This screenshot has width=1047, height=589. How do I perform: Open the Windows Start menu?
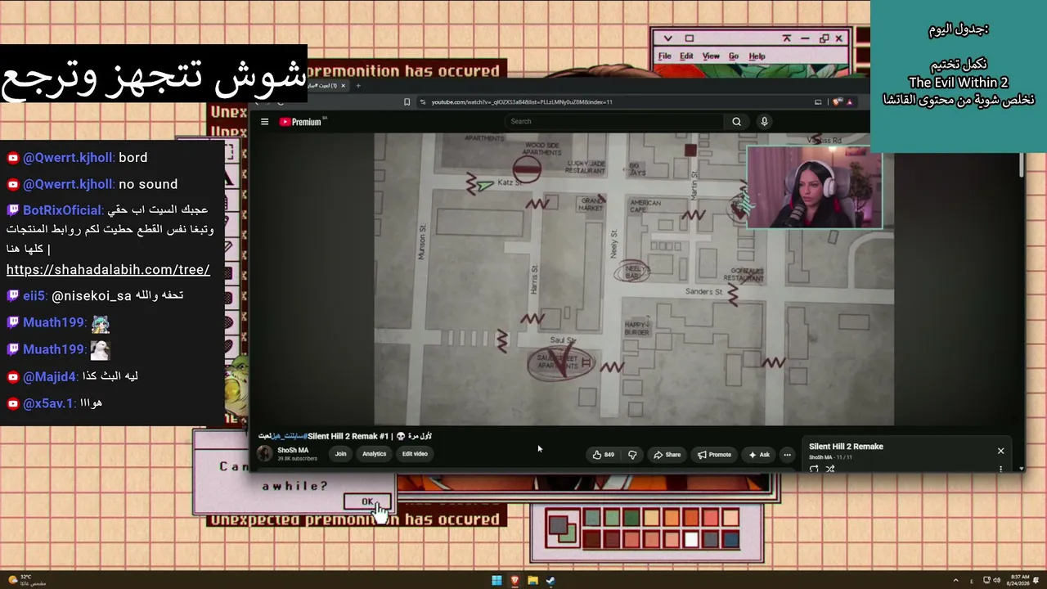point(497,581)
